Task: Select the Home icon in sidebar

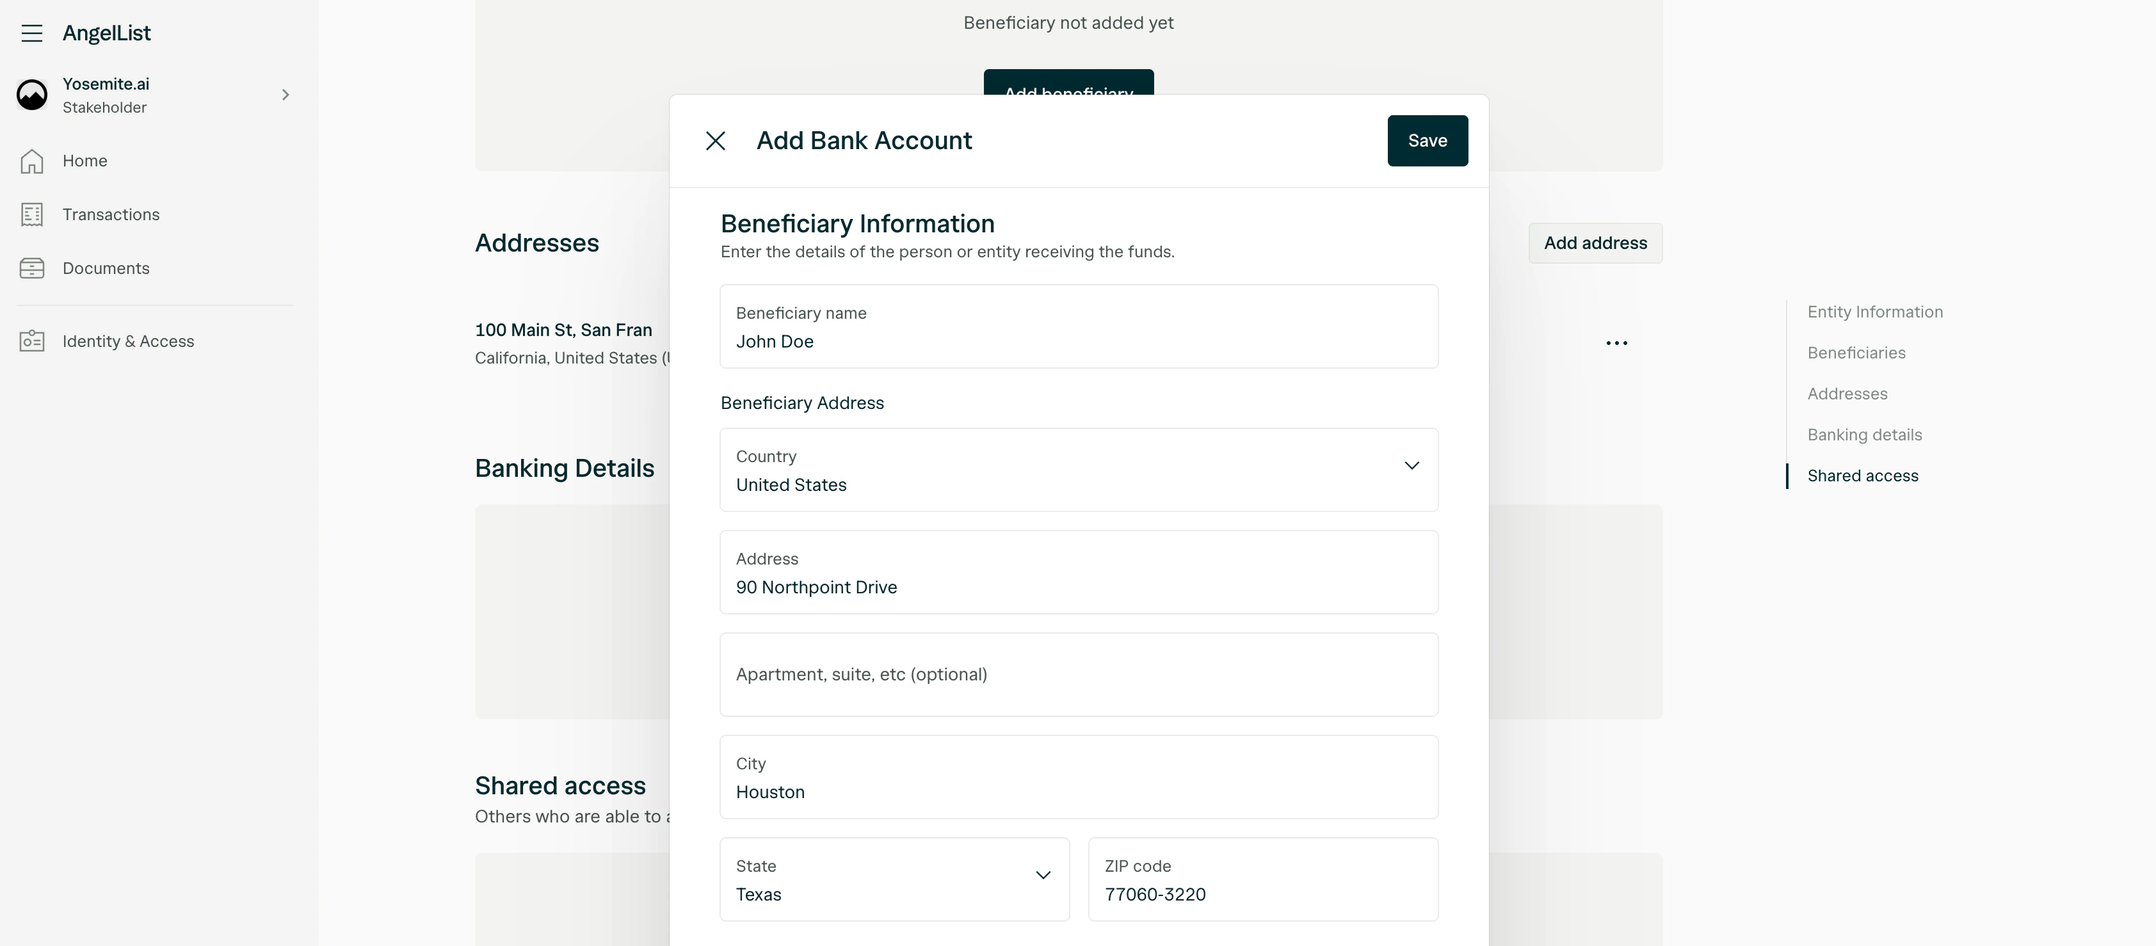Action: pos(31,161)
